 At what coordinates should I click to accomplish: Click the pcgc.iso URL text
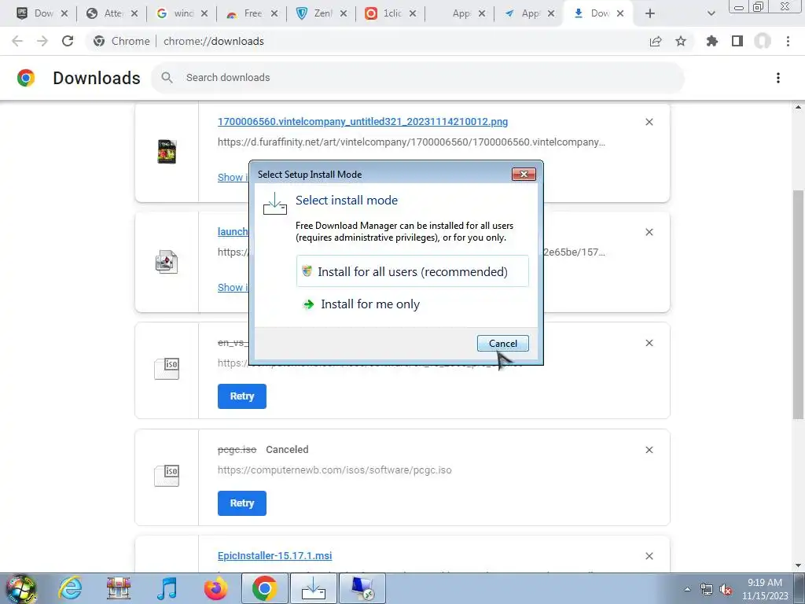click(335, 470)
